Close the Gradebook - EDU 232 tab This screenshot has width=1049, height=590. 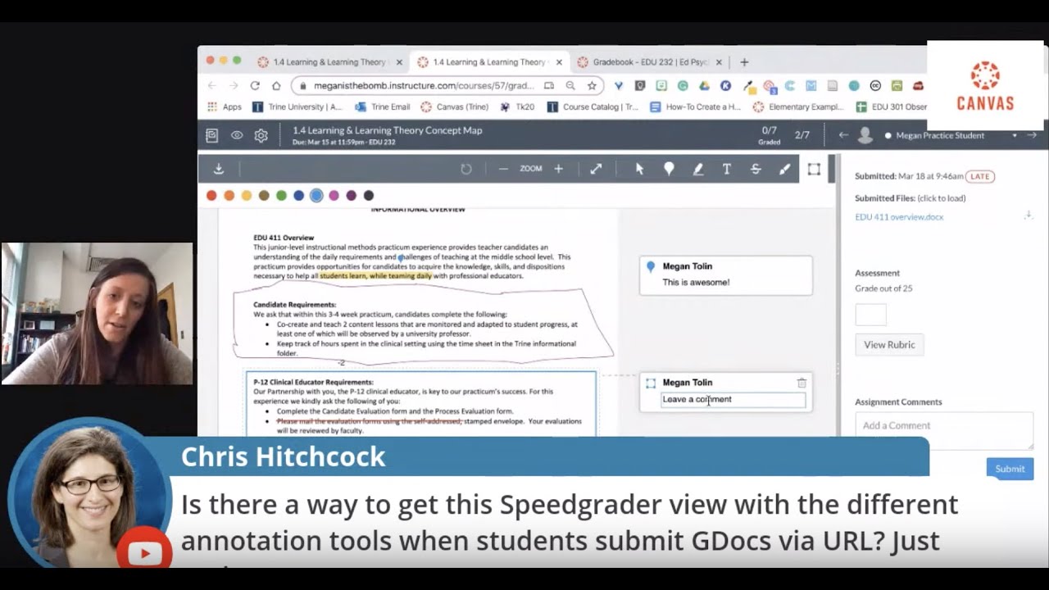[719, 61]
